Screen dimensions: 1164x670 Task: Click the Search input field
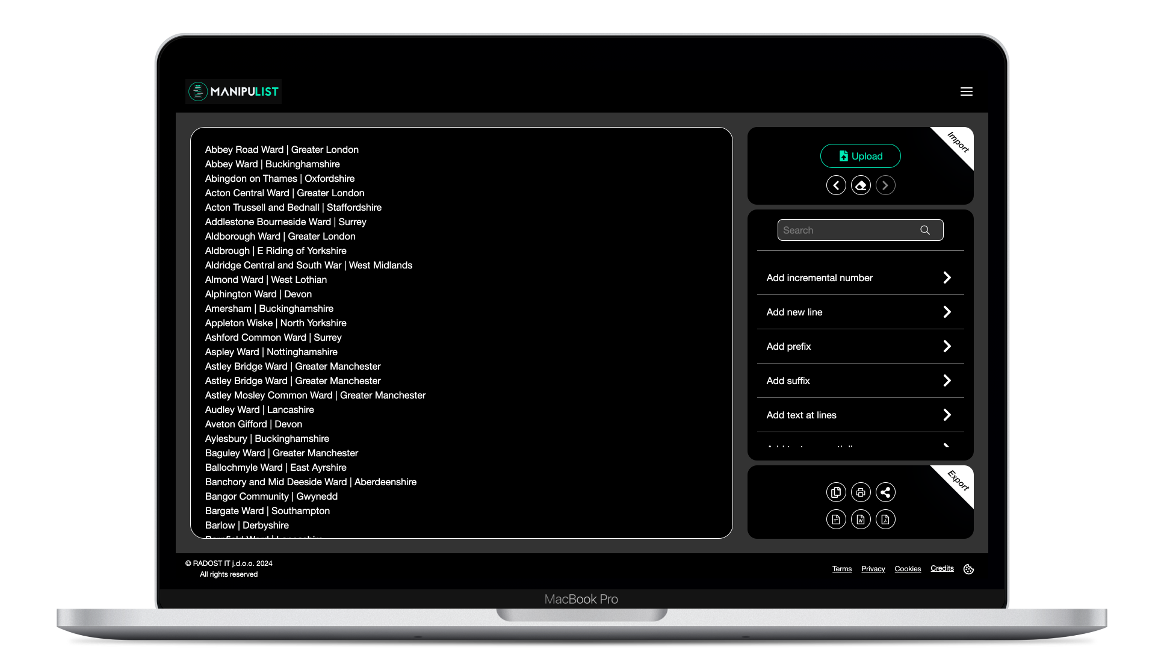point(860,231)
